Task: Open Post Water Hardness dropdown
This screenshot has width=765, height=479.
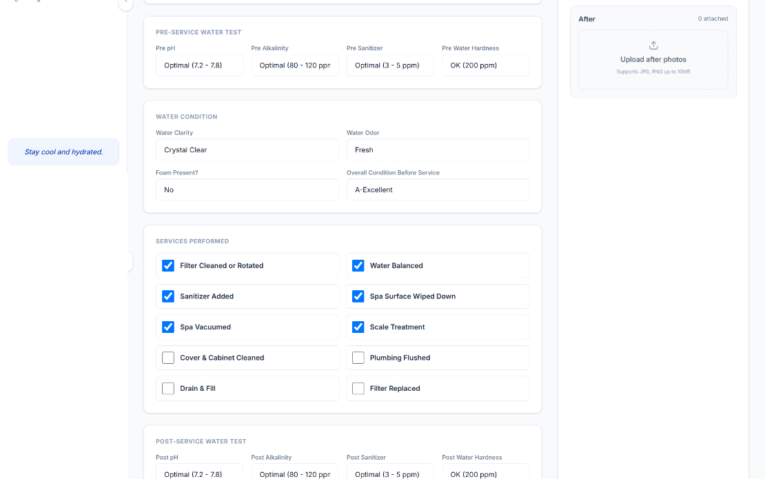Action: click(485, 471)
